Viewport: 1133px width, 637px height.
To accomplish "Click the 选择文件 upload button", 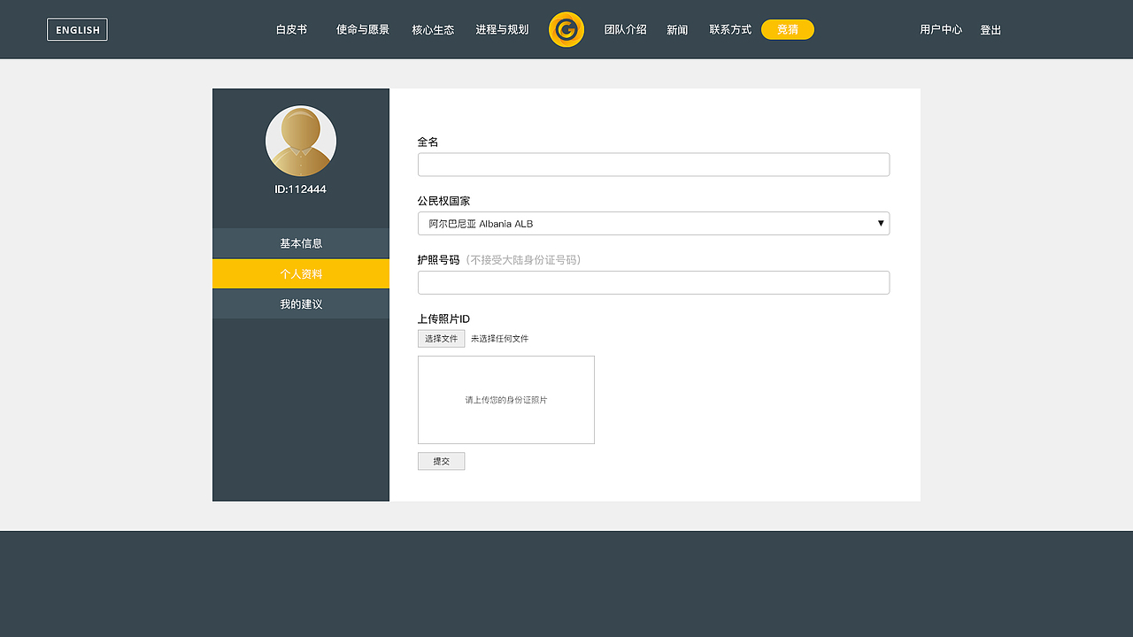I will click(x=441, y=339).
